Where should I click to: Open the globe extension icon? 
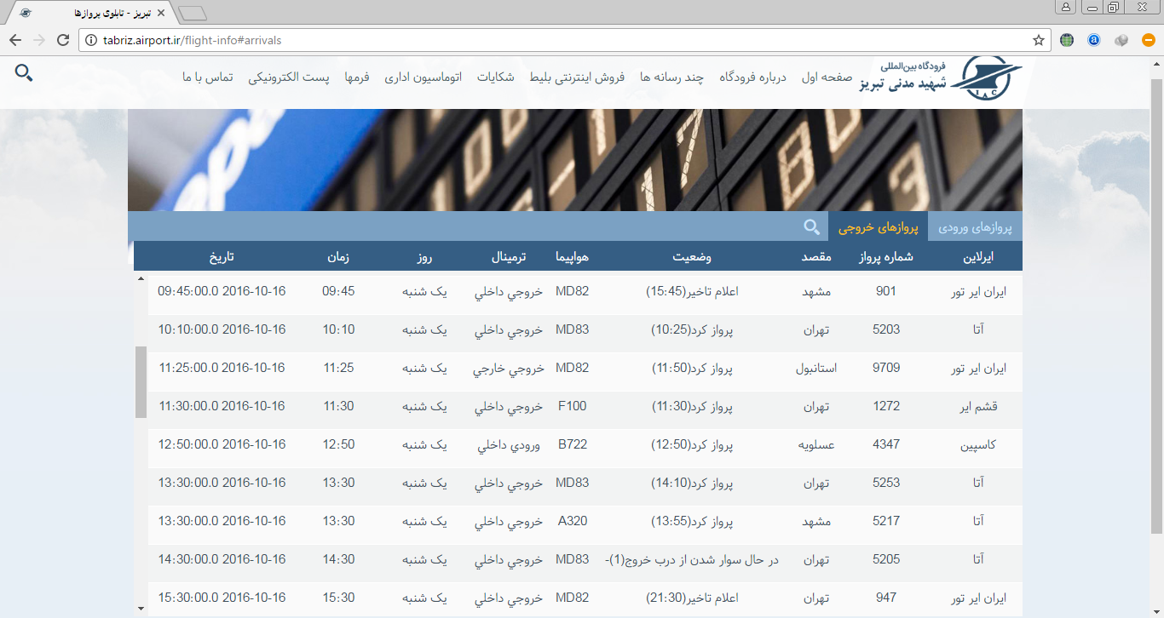[x=1067, y=40]
